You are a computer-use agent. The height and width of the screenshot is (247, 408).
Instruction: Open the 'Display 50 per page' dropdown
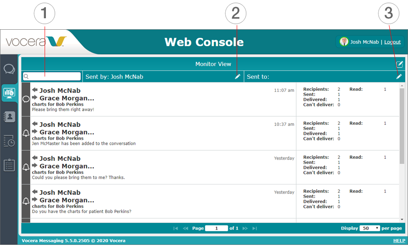pos(370,228)
